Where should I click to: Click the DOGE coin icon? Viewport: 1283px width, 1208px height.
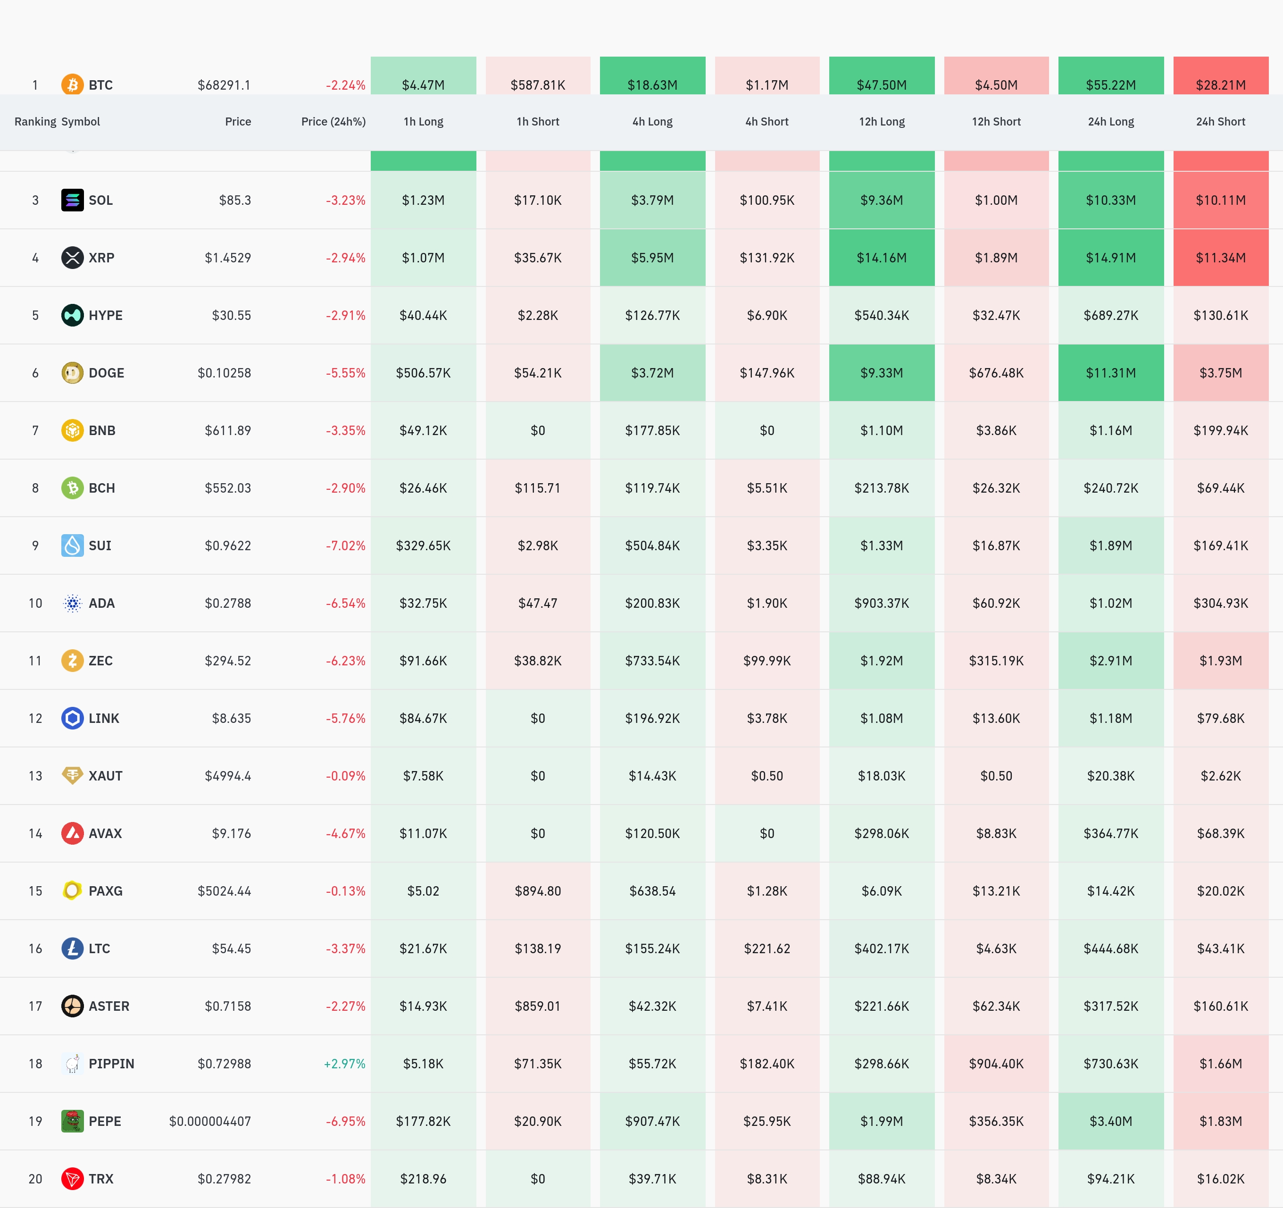click(72, 372)
